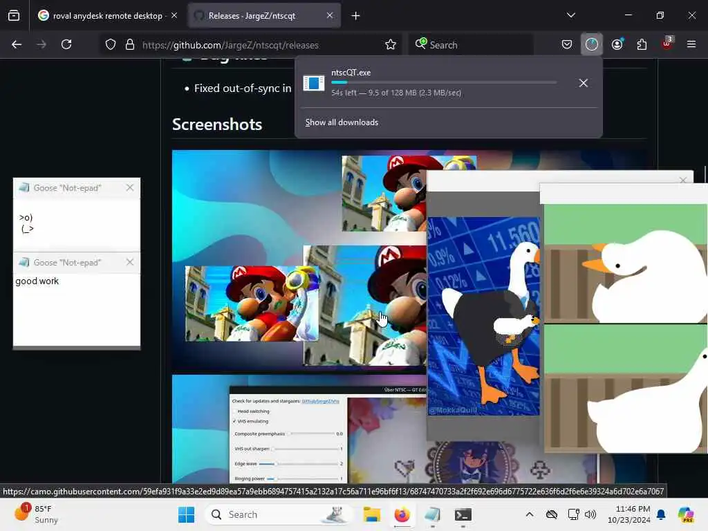Open the 85°F Sunny weather widget
Image resolution: width=708 pixels, height=531 pixels.
[x=36, y=514]
